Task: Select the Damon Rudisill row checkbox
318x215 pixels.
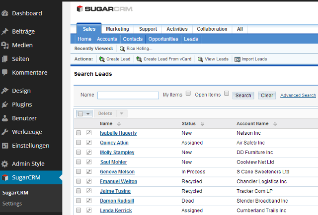Action: (79, 201)
